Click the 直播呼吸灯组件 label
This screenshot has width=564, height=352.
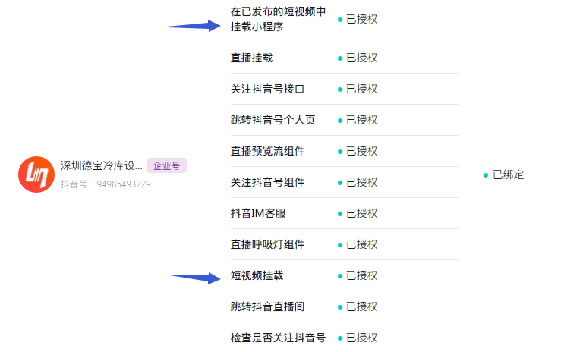pos(268,244)
